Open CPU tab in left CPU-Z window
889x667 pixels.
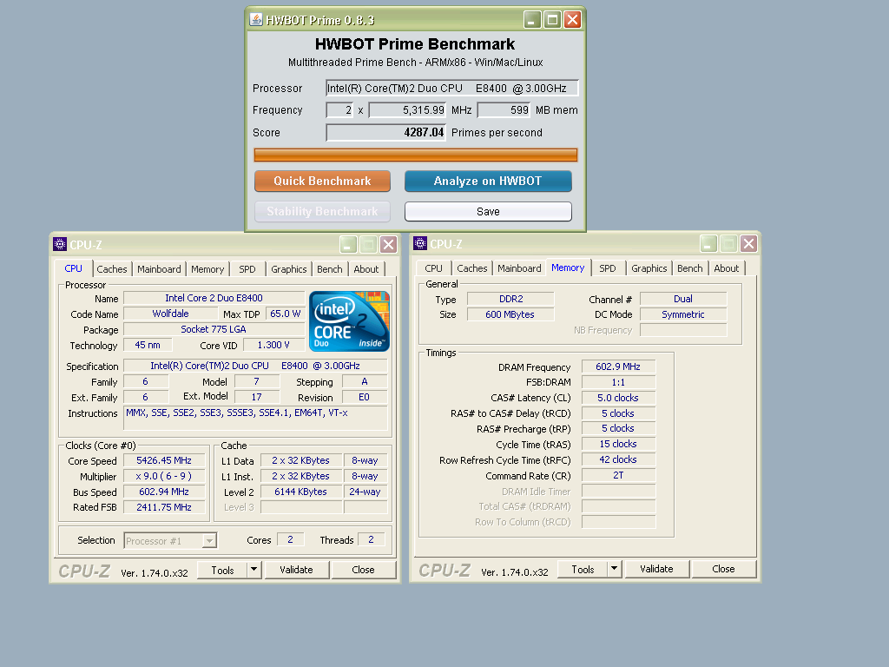pos(73,268)
